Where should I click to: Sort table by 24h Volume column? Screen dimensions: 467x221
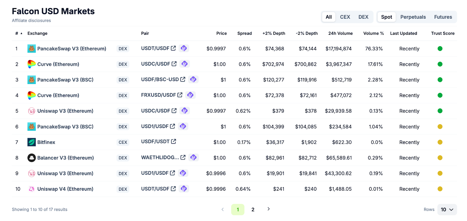[x=340, y=33]
